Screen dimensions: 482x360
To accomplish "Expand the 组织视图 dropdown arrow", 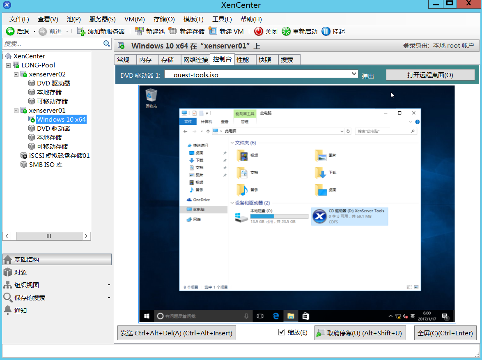I will coord(109,285).
